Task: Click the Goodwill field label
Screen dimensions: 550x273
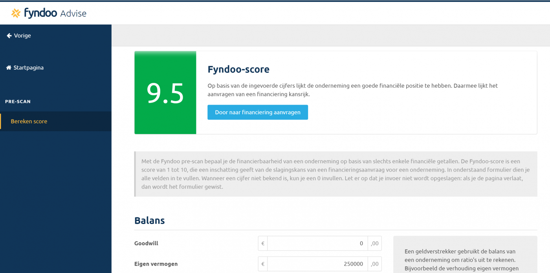Action: tap(146, 243)
